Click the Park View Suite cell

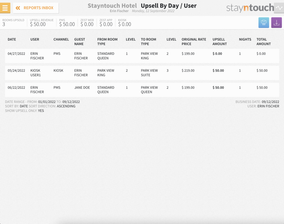point(149,73)
